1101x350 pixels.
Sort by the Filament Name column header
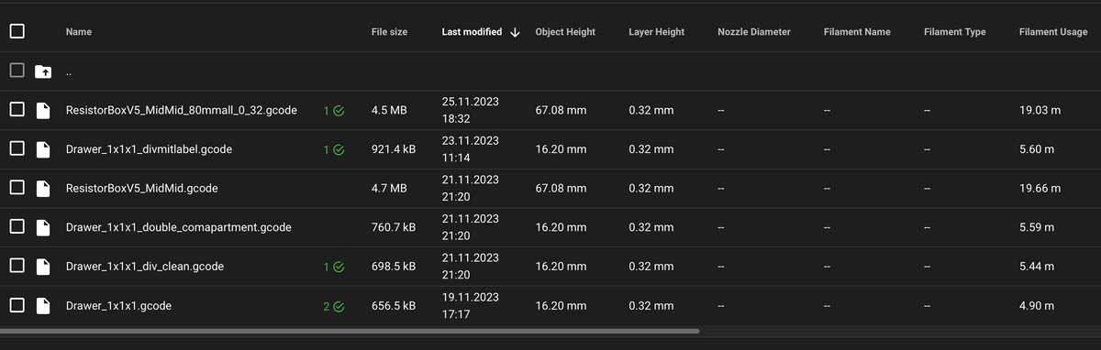857,32
